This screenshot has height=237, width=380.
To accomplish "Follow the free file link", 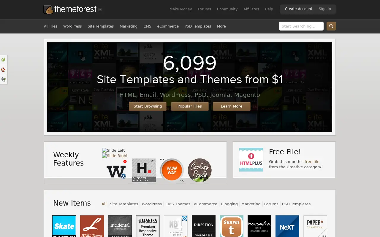I will coord(312,162).
